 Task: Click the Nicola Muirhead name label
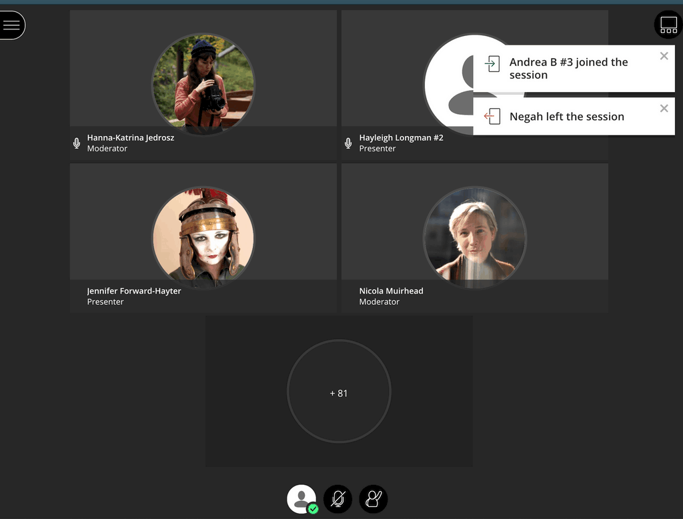(391, 291)
